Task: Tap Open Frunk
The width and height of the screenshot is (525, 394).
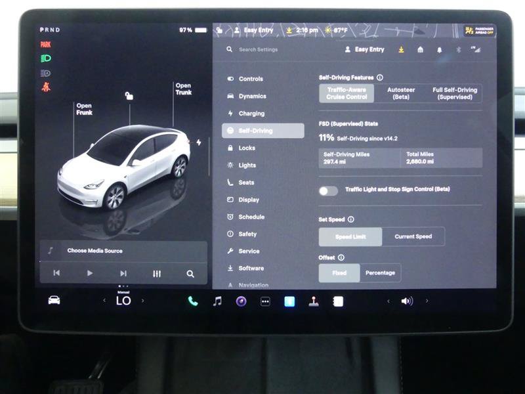Action: click(84, 109)
